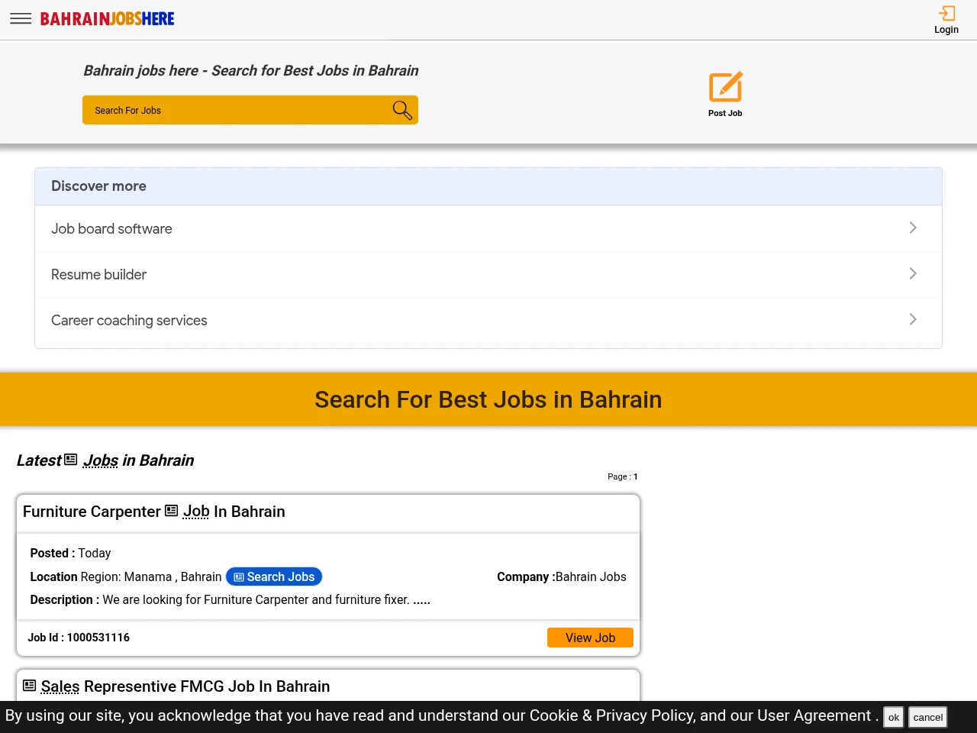Click the Furniture Carpenter description text
This screenshot has width=977, height=733.
point(231,599)
